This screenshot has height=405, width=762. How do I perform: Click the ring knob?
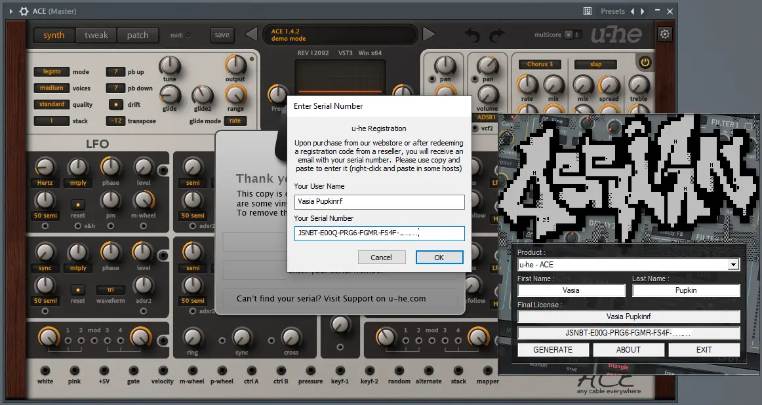click(192, 337)
